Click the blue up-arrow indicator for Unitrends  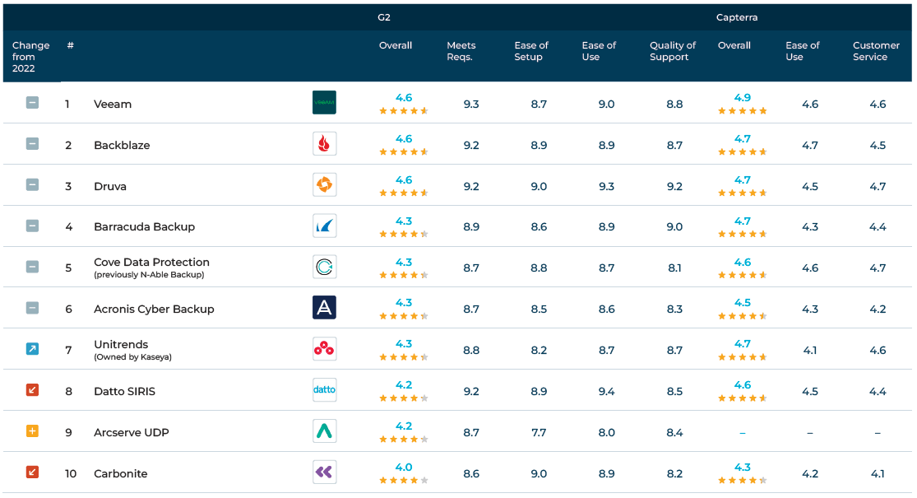[32, 349]
